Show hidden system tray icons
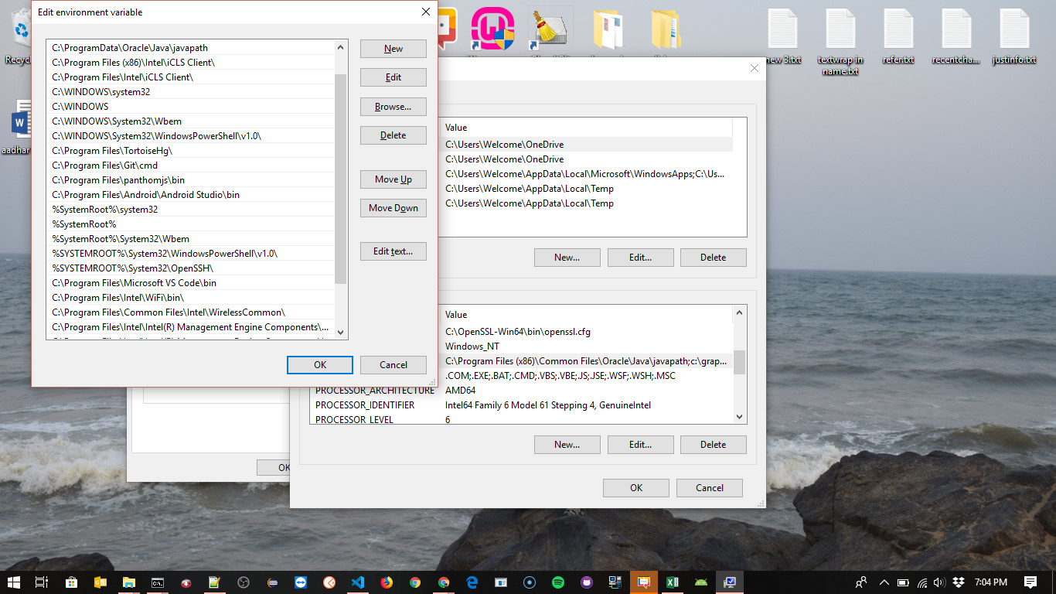Image resolution: width=1056 pixels, height=594 pixels. tap(883, 582)
